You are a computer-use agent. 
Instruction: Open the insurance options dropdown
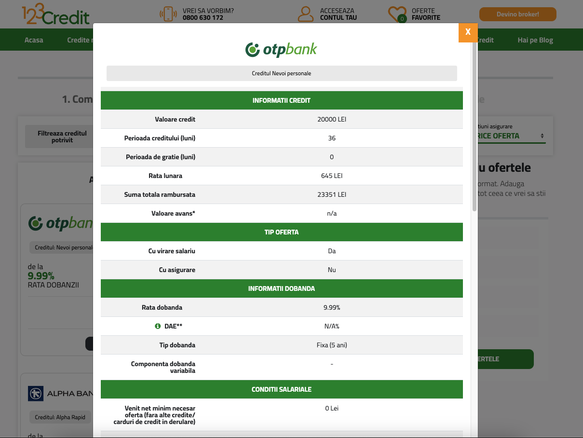coord(511,136)
